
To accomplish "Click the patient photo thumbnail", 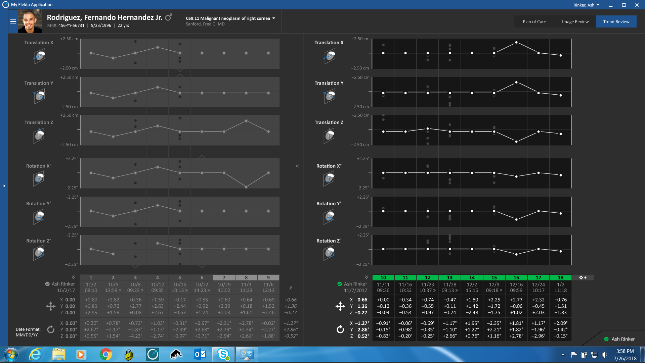I will (x=30, y=21).
